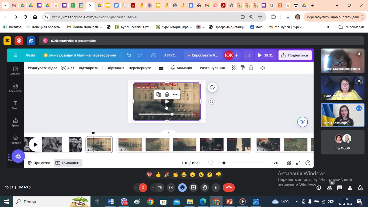
Task: Add a comment to the page
Action: [212, 87]
